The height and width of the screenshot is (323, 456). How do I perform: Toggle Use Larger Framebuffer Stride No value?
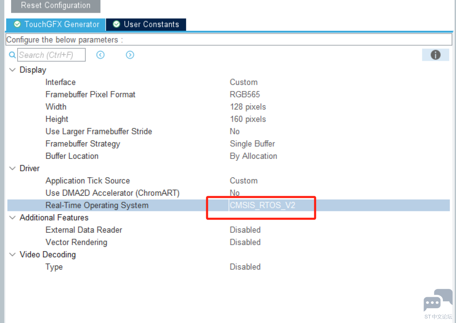pyautogui.click(x=235, y=131)
